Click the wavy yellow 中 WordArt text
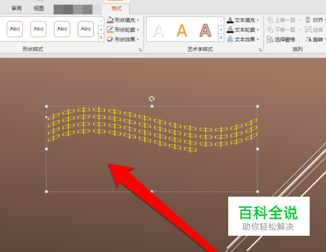 152,130
